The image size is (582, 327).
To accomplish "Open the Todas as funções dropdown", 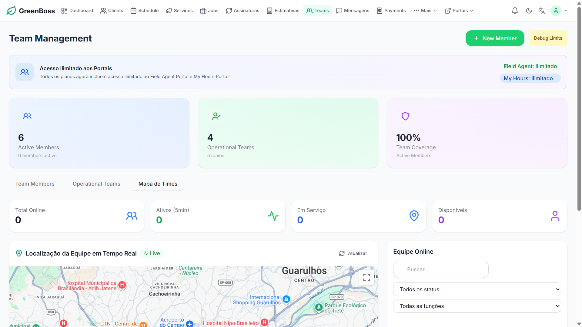I will (477, 306).
